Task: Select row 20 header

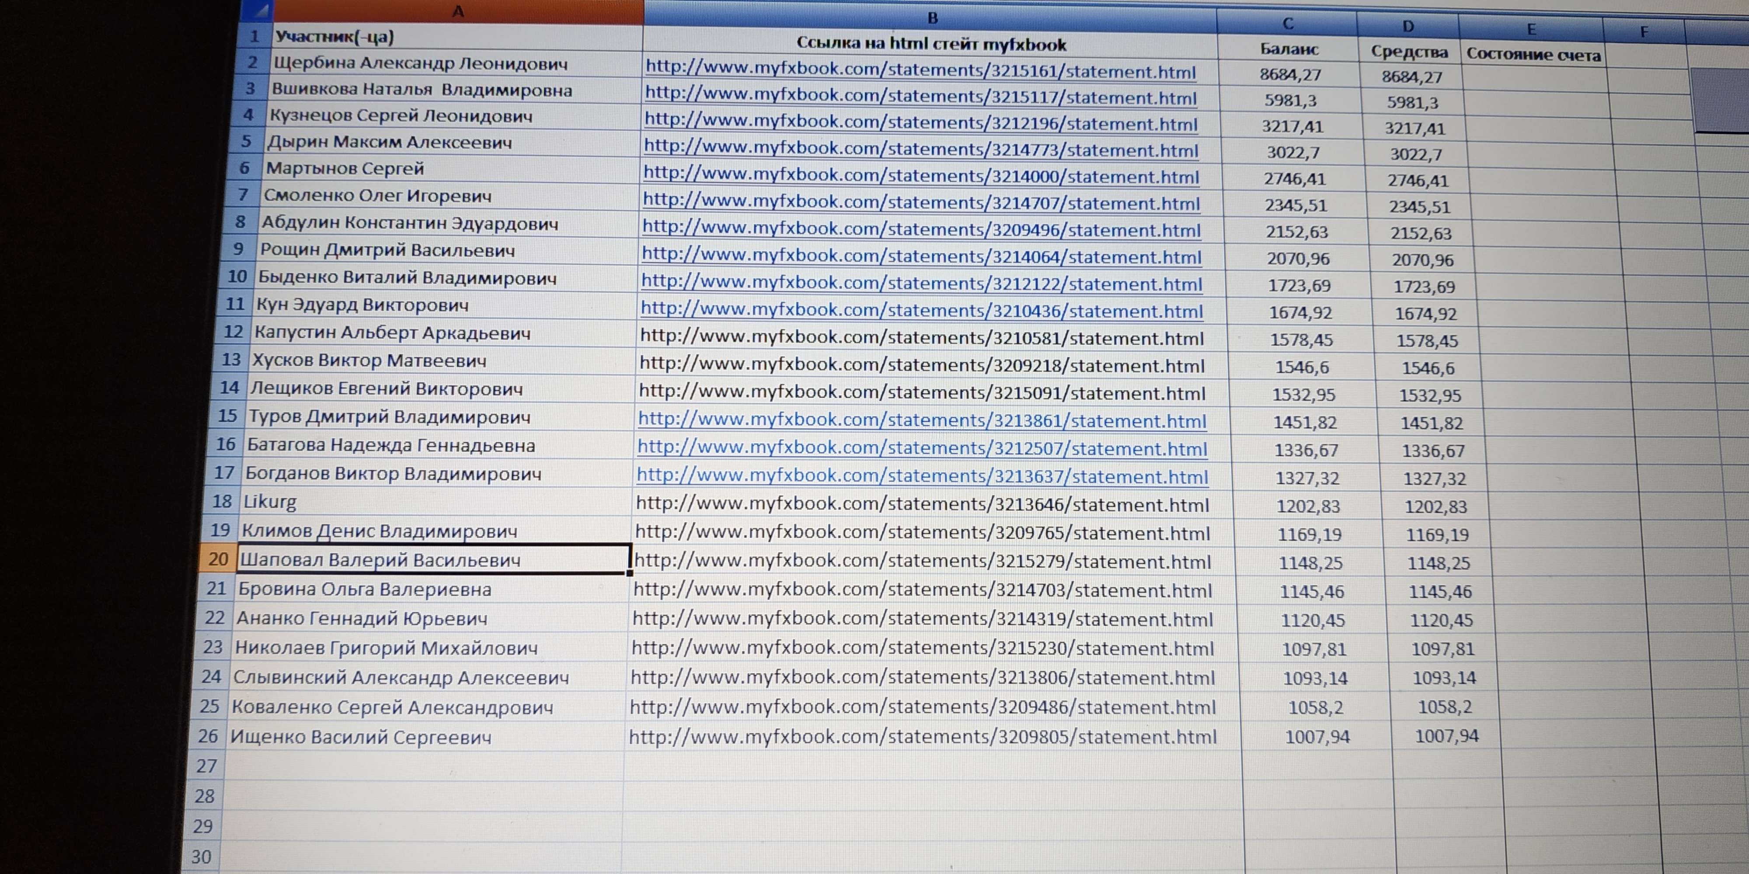Action: click(217, 559)
